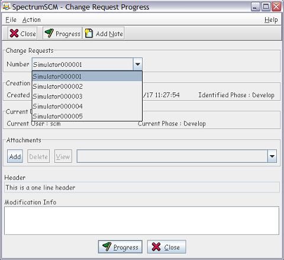Open the Action menu
The width and height of the screenshot is (284, 260).
point(31,20)
